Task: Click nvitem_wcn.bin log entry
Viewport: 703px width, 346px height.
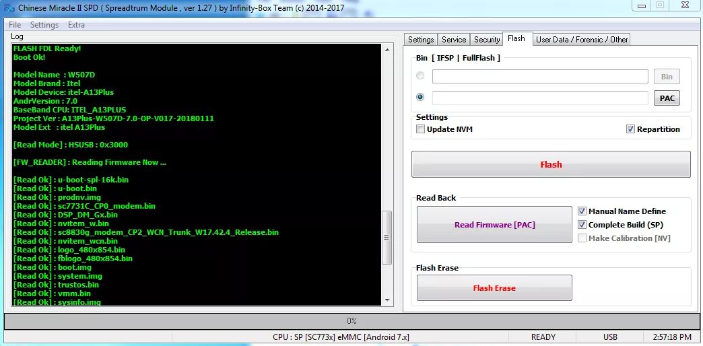Action: (x=65, y=241)
